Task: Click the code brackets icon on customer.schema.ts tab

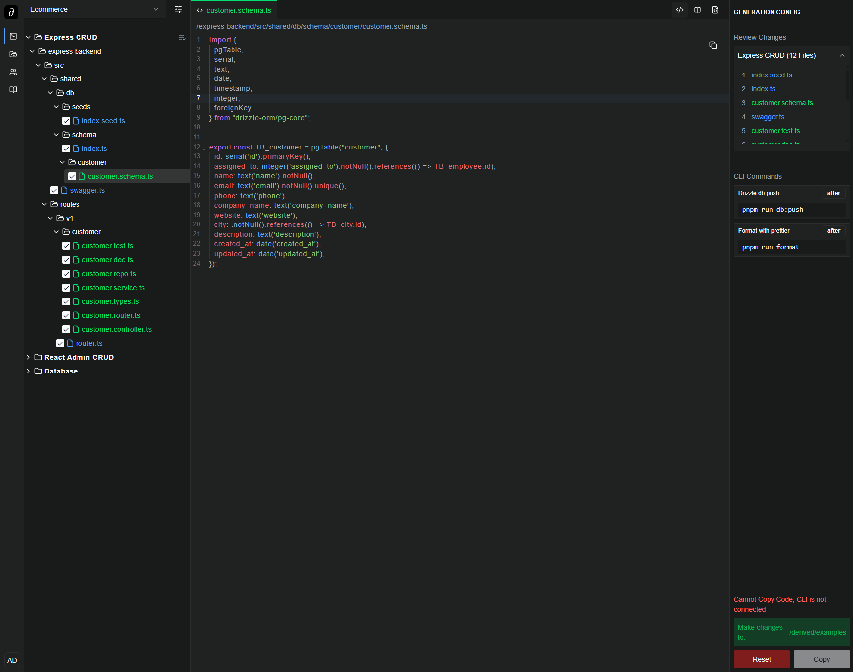Action: click(x=200, y=10)
